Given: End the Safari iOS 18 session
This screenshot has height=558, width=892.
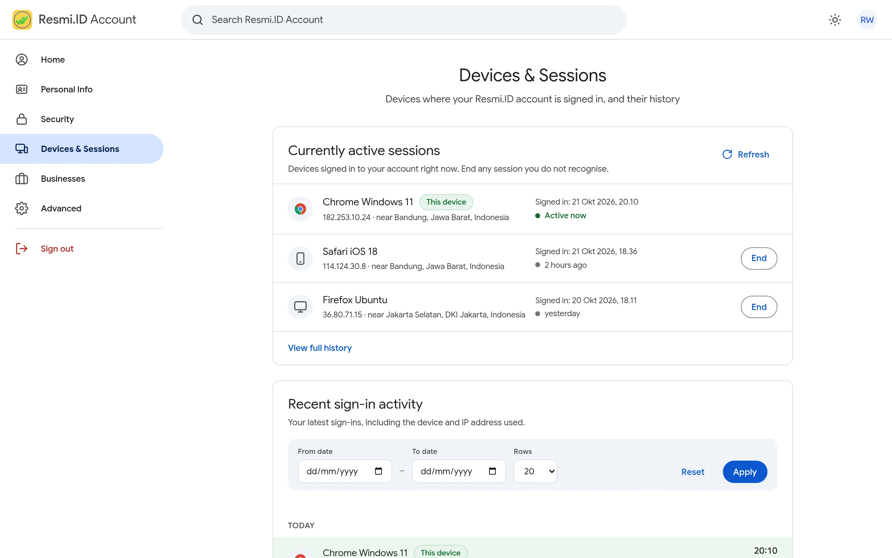Looking at the screenshot, I should coord(759,258).
